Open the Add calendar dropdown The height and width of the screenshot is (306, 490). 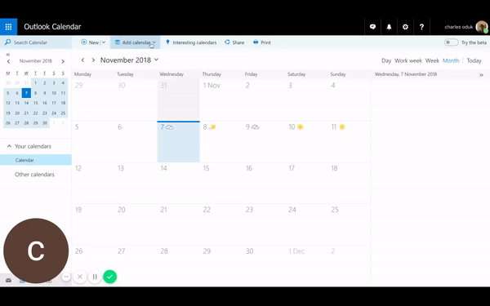135,42
